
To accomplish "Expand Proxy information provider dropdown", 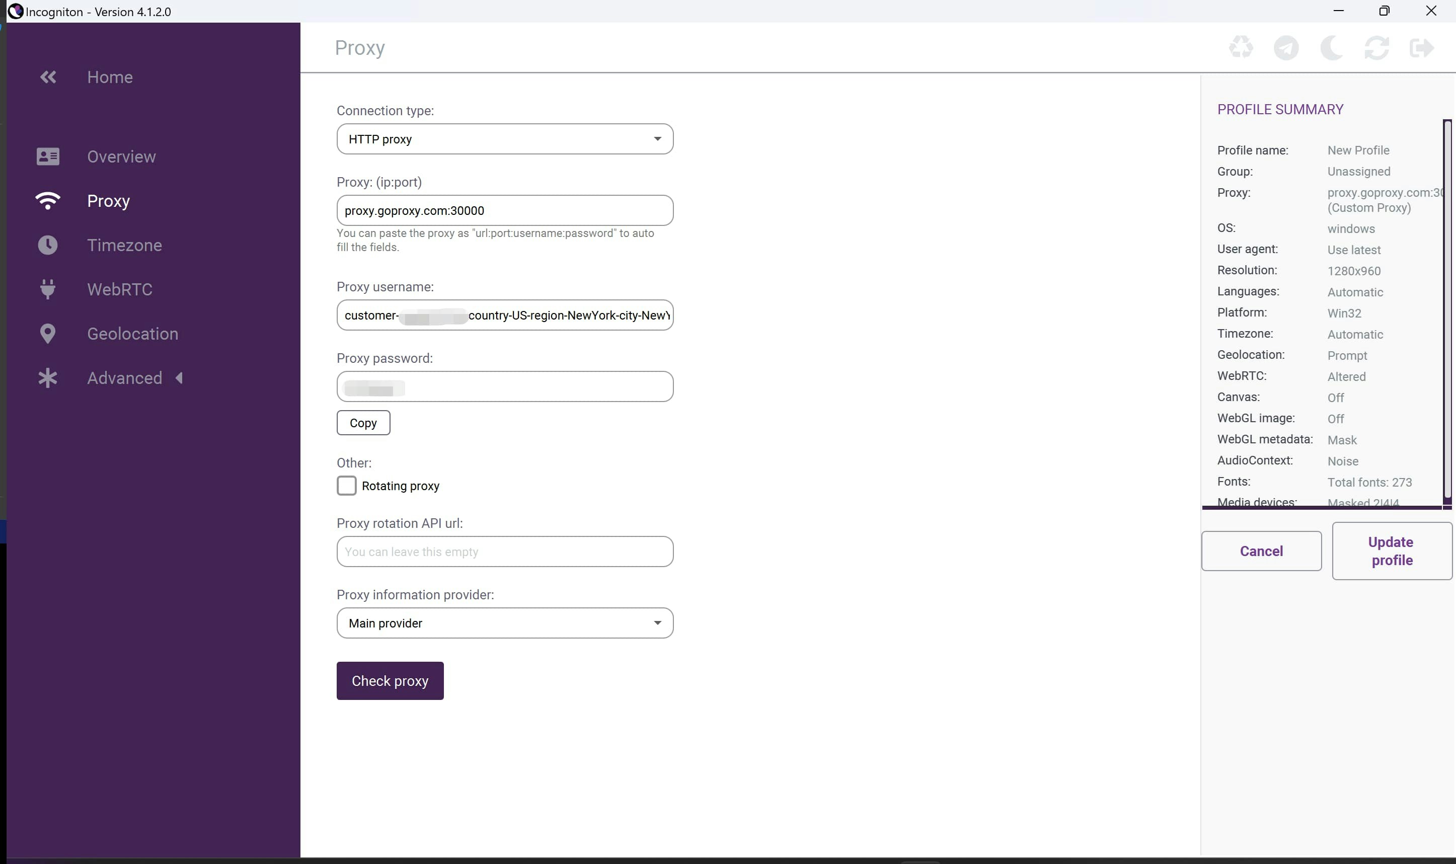I will click(x=505, y=623).
